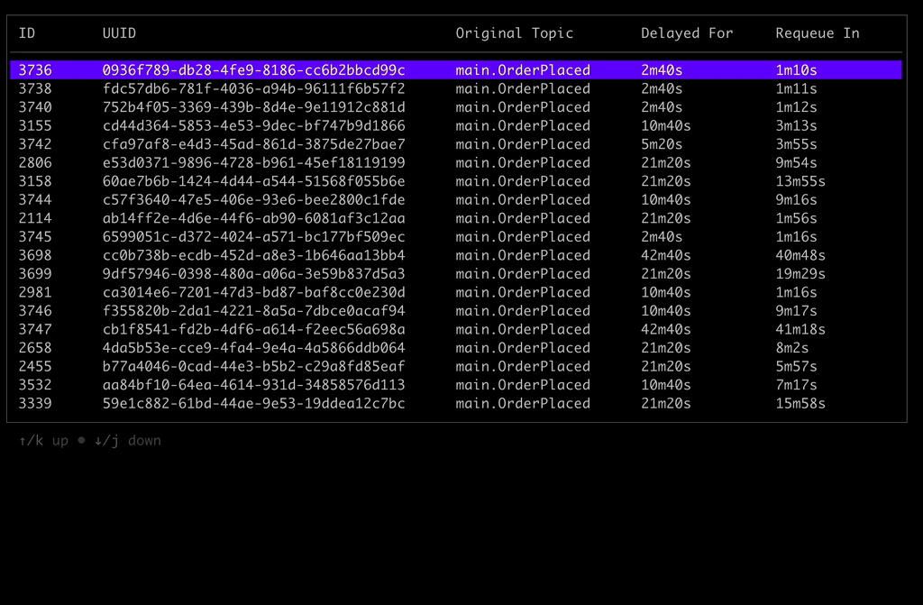Image resolution: width=923 pixels, height=605 pixels.
Task: Select row ID 2114
Action: click(455, 218)
